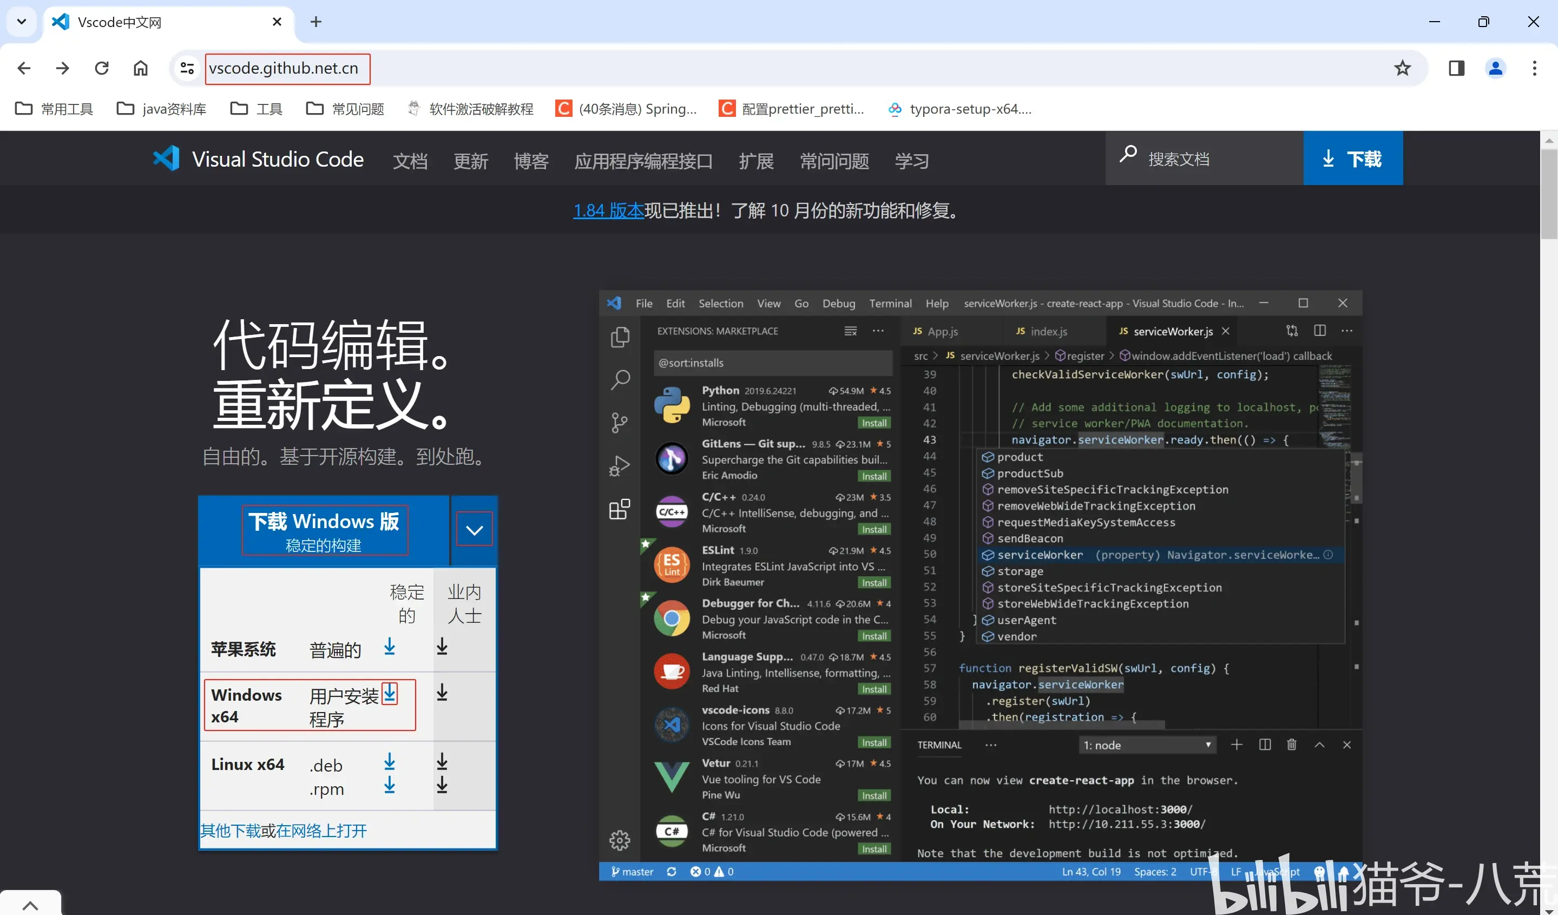Image resolution: width=1558 pixels, height=915 pixels.
Task: Open a new browser tab
Action: point(316,22)
